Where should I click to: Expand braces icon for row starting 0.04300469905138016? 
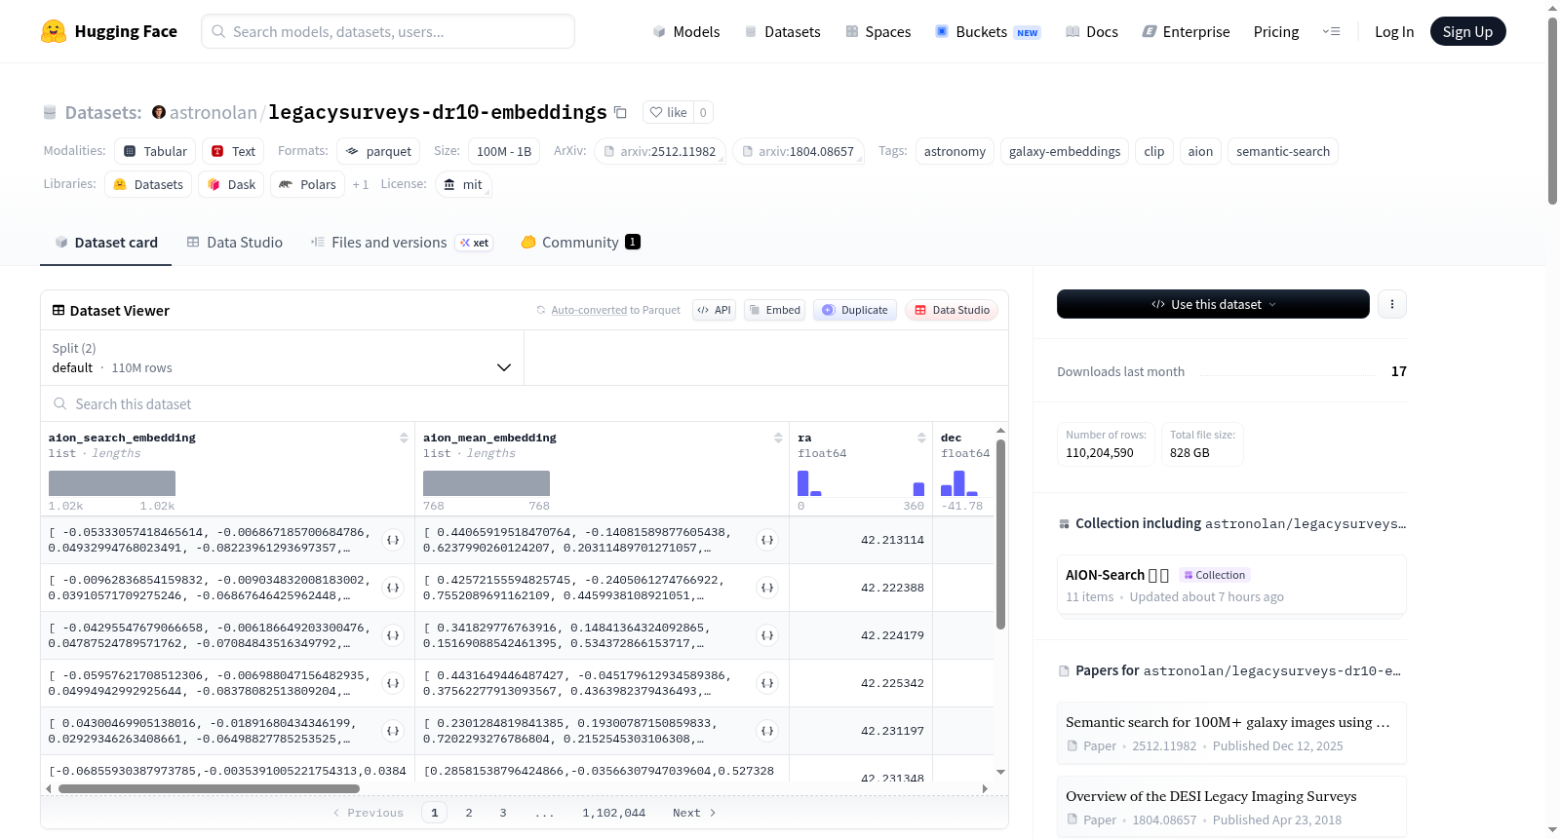tap(393, 731)
